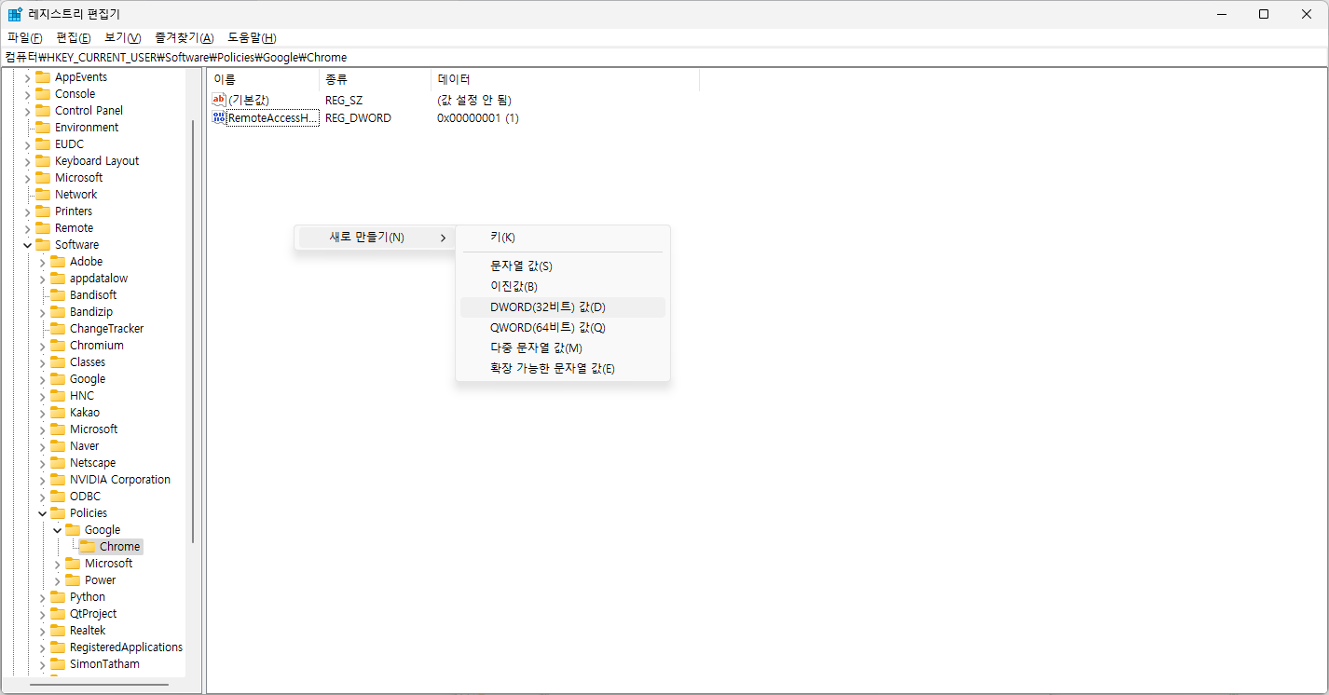Select the 0x00000001 (1) data cell
The image size is (1329, 695).
click(478, 118)
